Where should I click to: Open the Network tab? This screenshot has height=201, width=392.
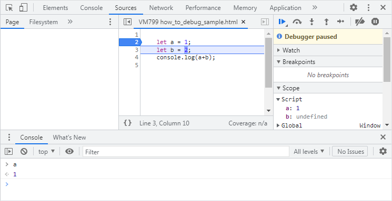161,8
